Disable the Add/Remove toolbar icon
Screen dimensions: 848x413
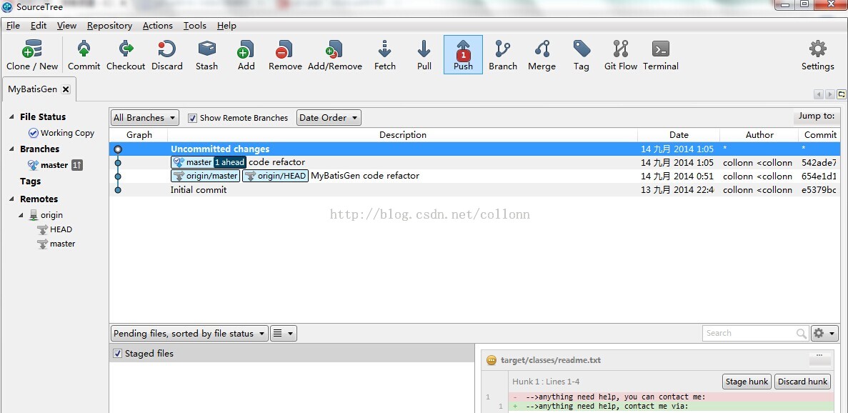(x=334, y=54)
